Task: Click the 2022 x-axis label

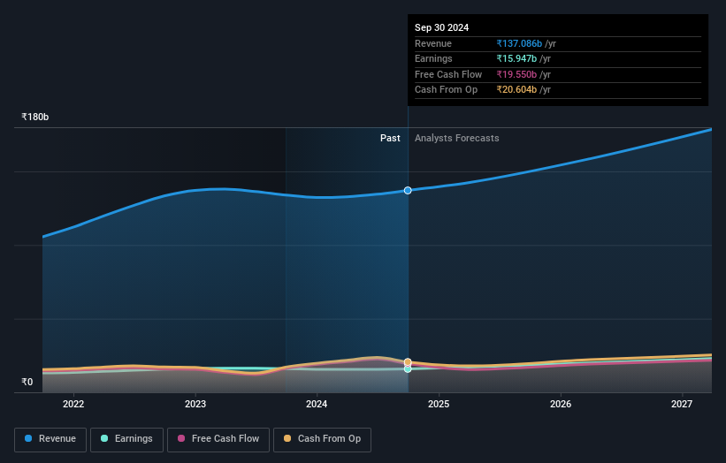Action: 73,404
